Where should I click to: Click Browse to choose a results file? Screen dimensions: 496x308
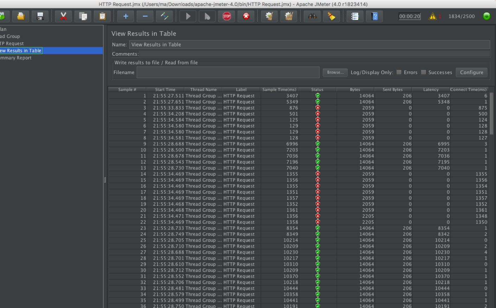point(335,72)
